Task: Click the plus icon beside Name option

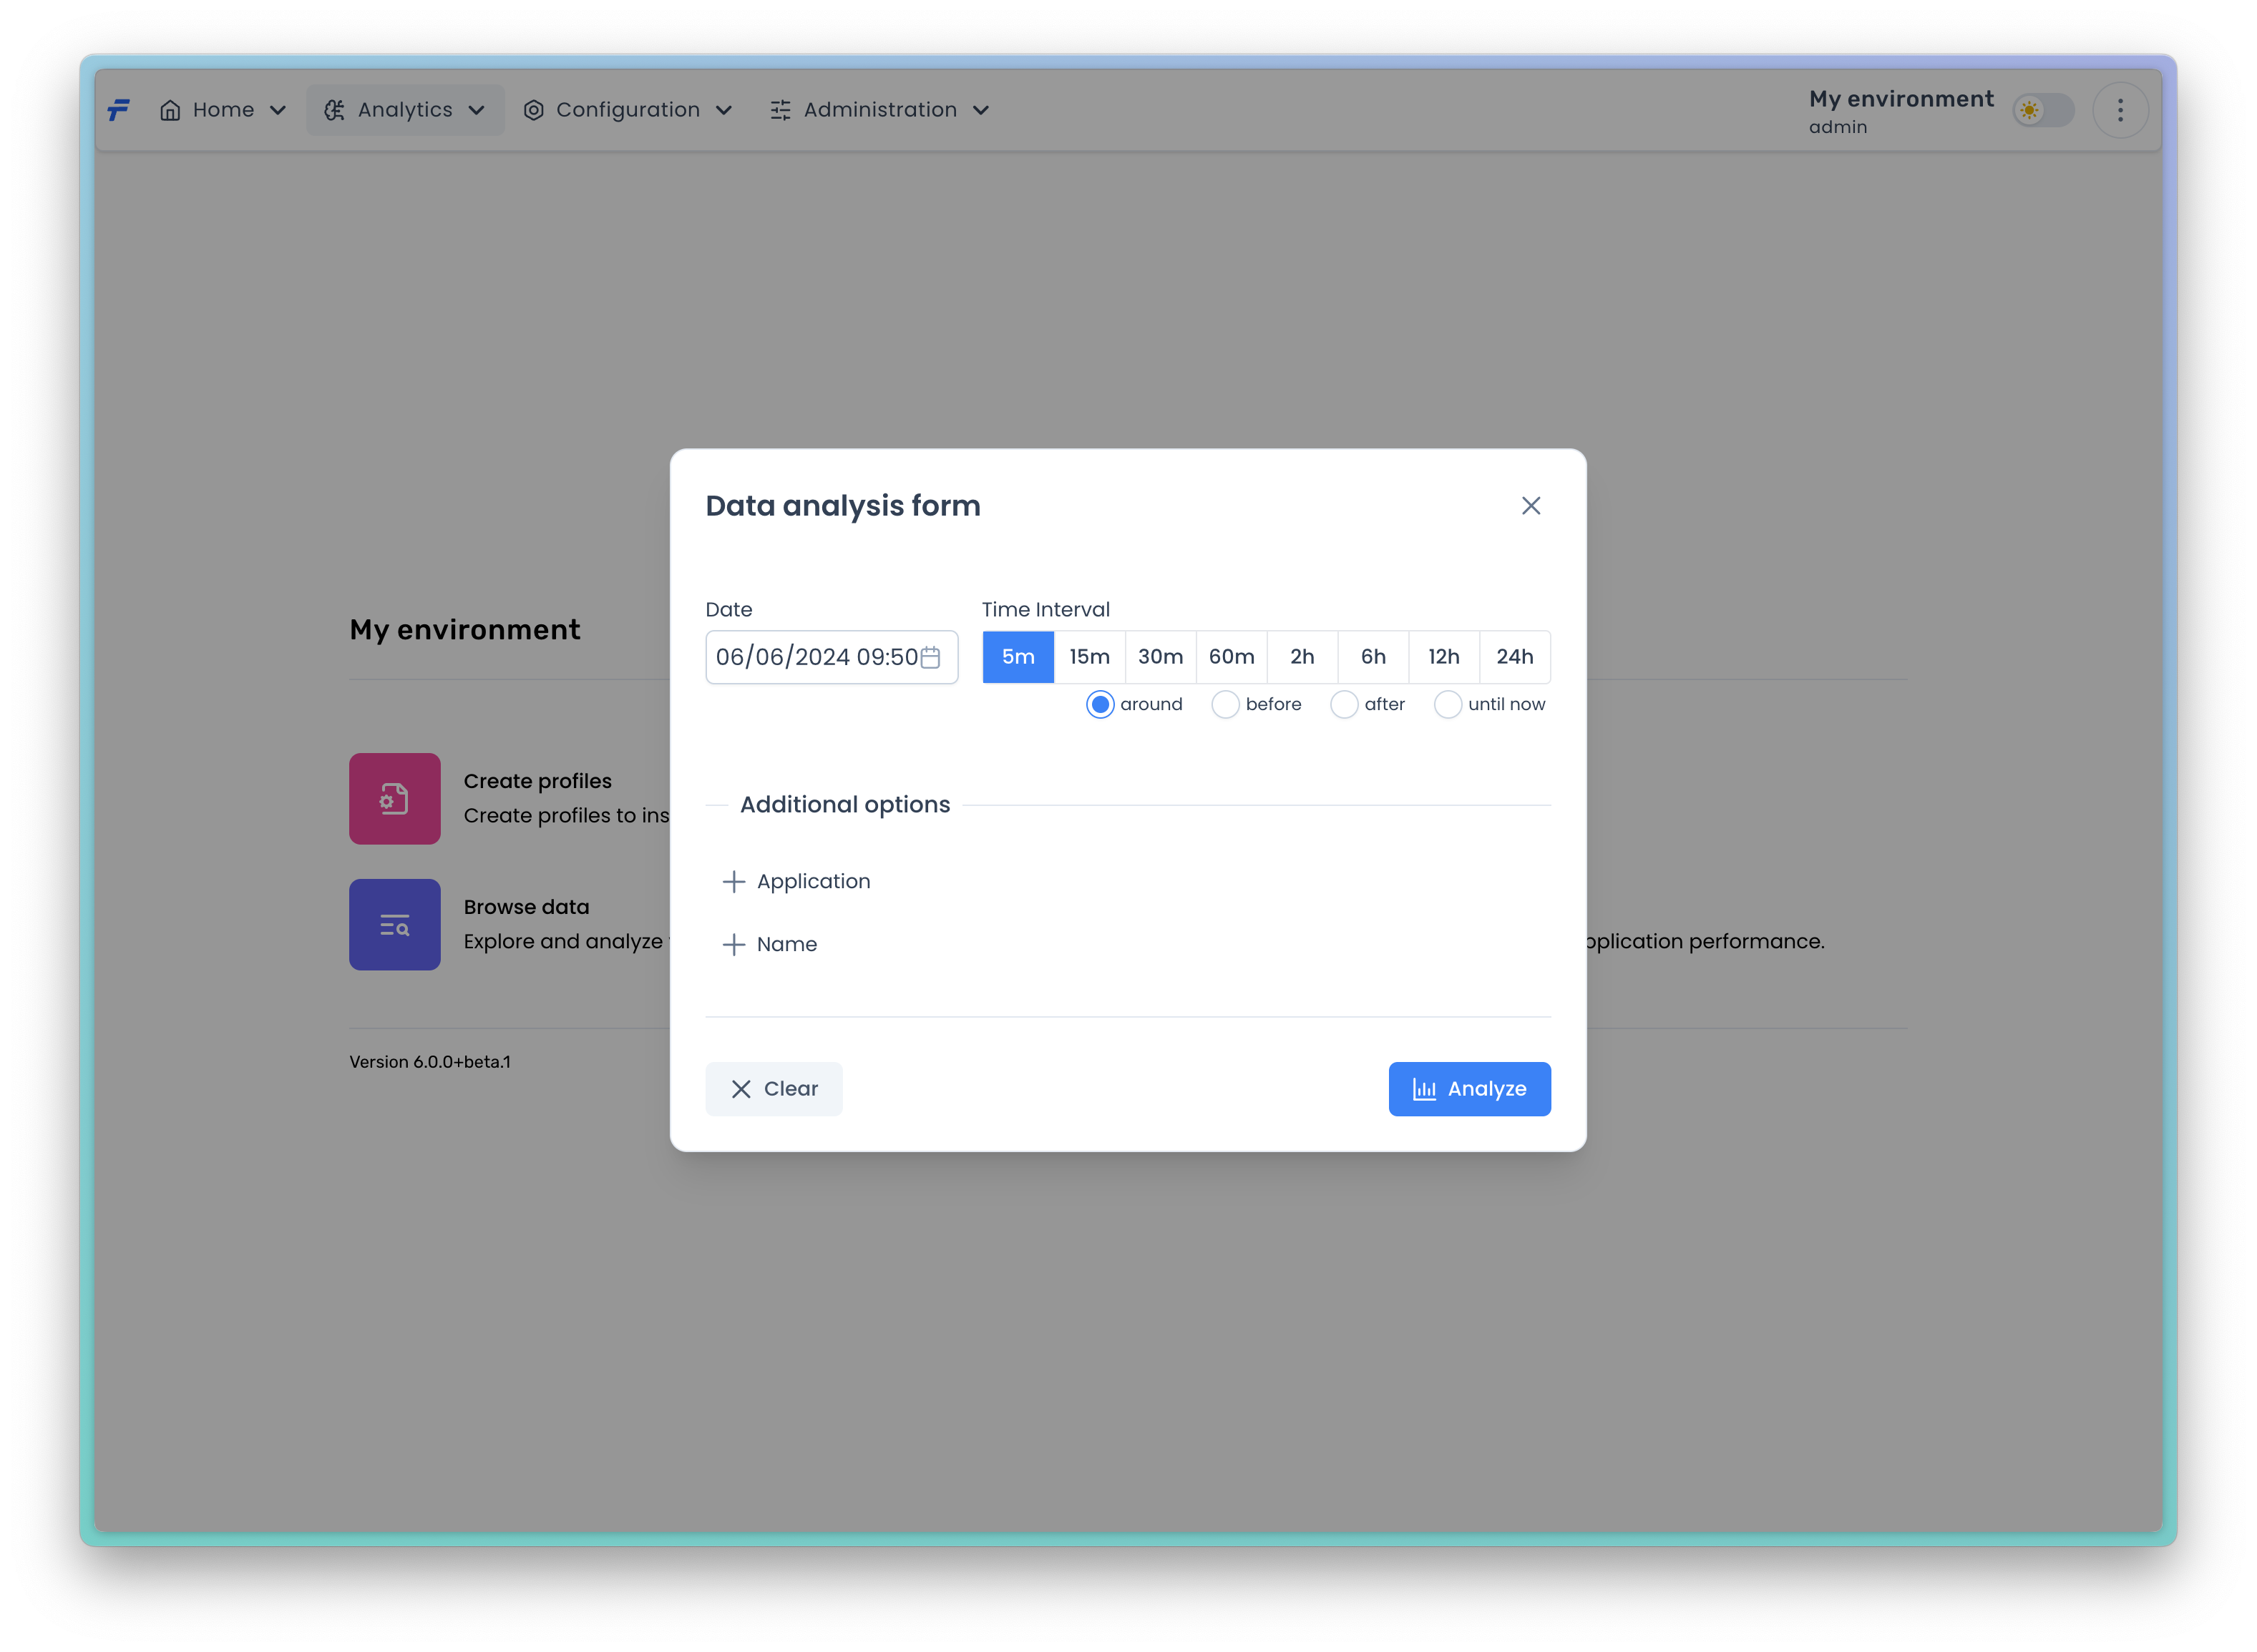Action: (733, 944)
